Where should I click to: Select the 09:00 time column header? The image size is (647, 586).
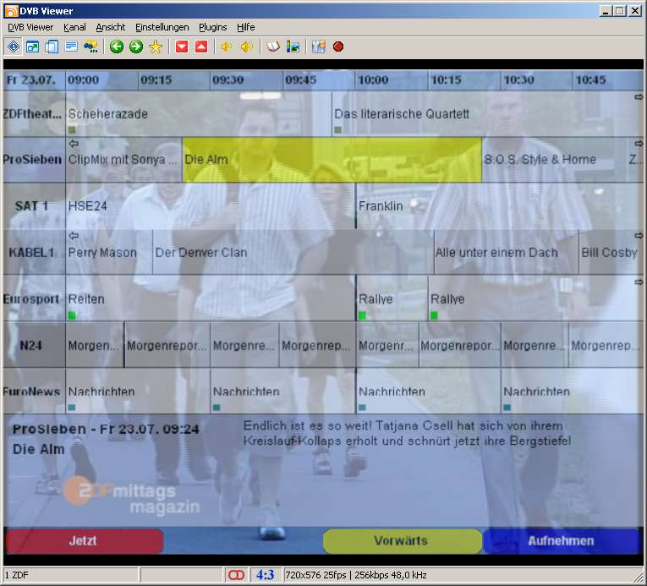click(101, 80)
